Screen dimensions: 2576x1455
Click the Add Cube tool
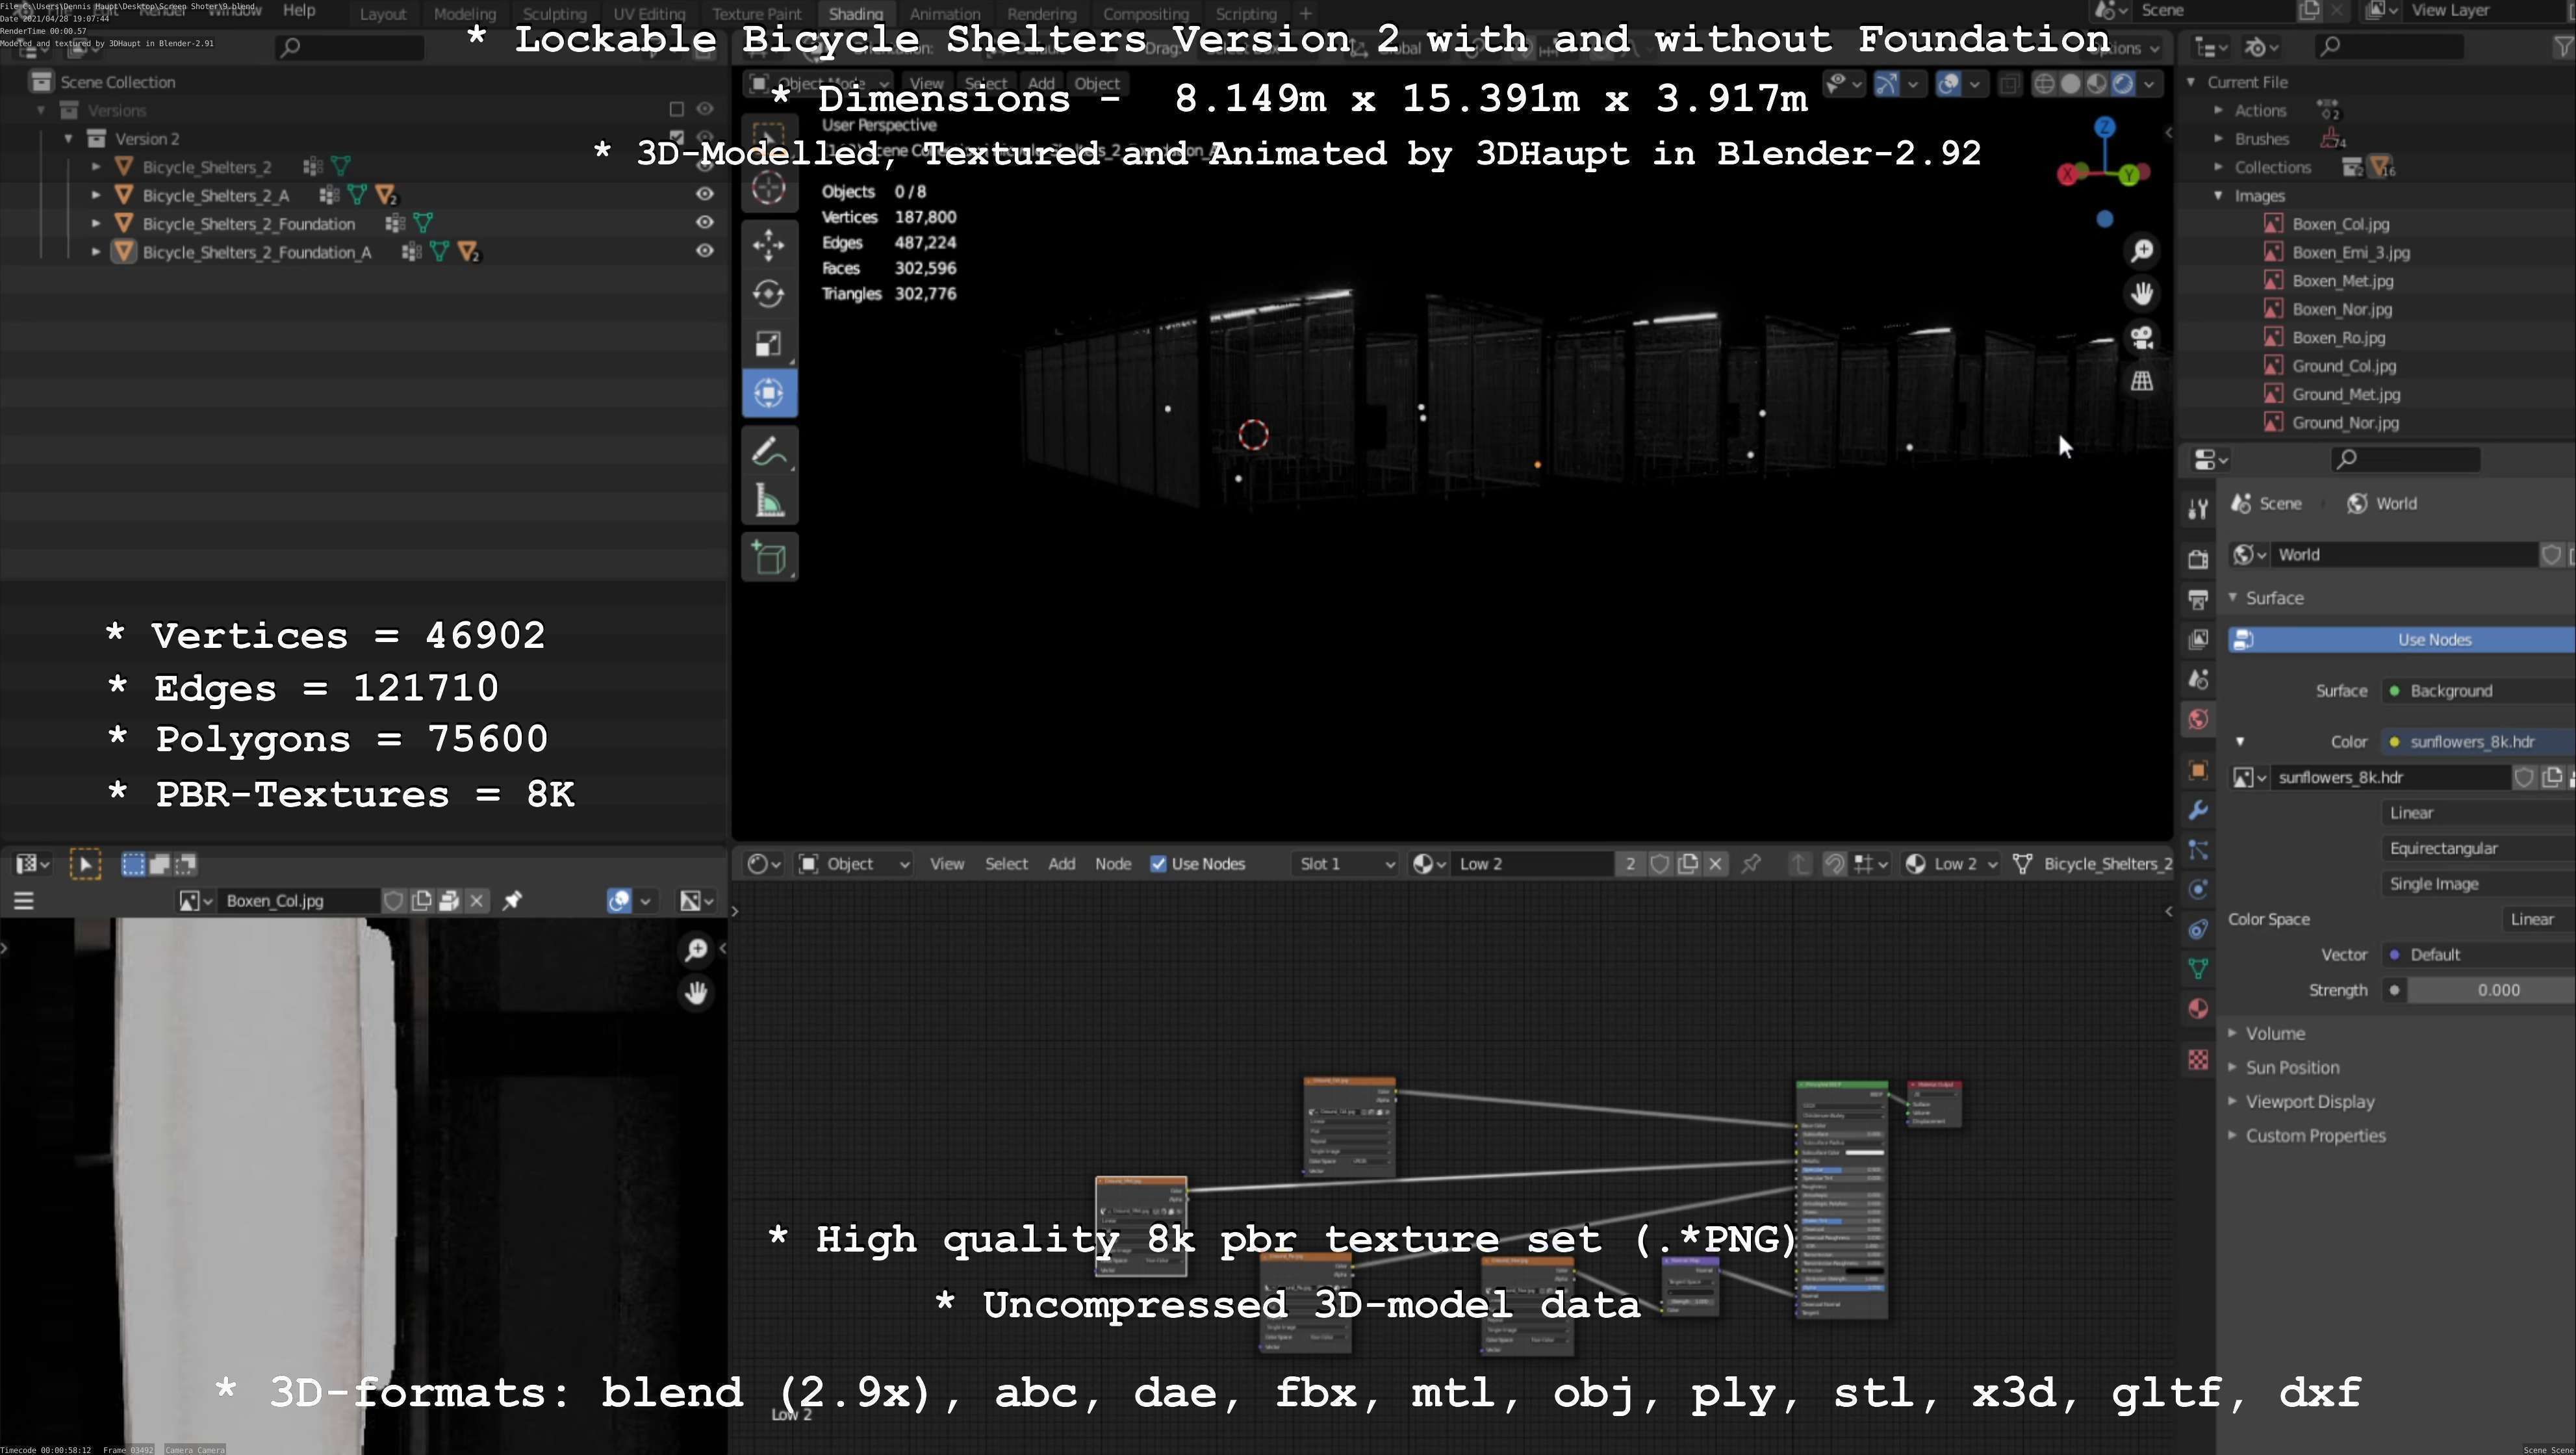(x=768, y=558)
